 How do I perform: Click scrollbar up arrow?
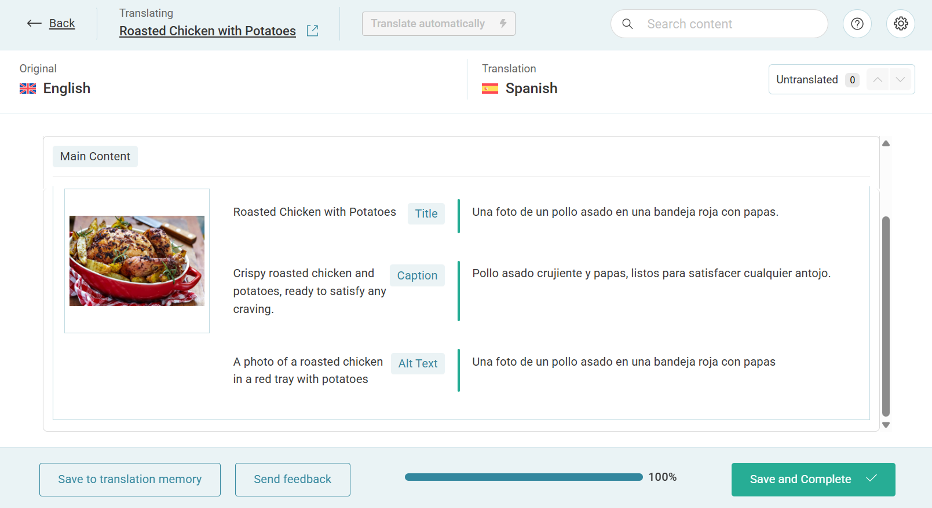point(886,143)
